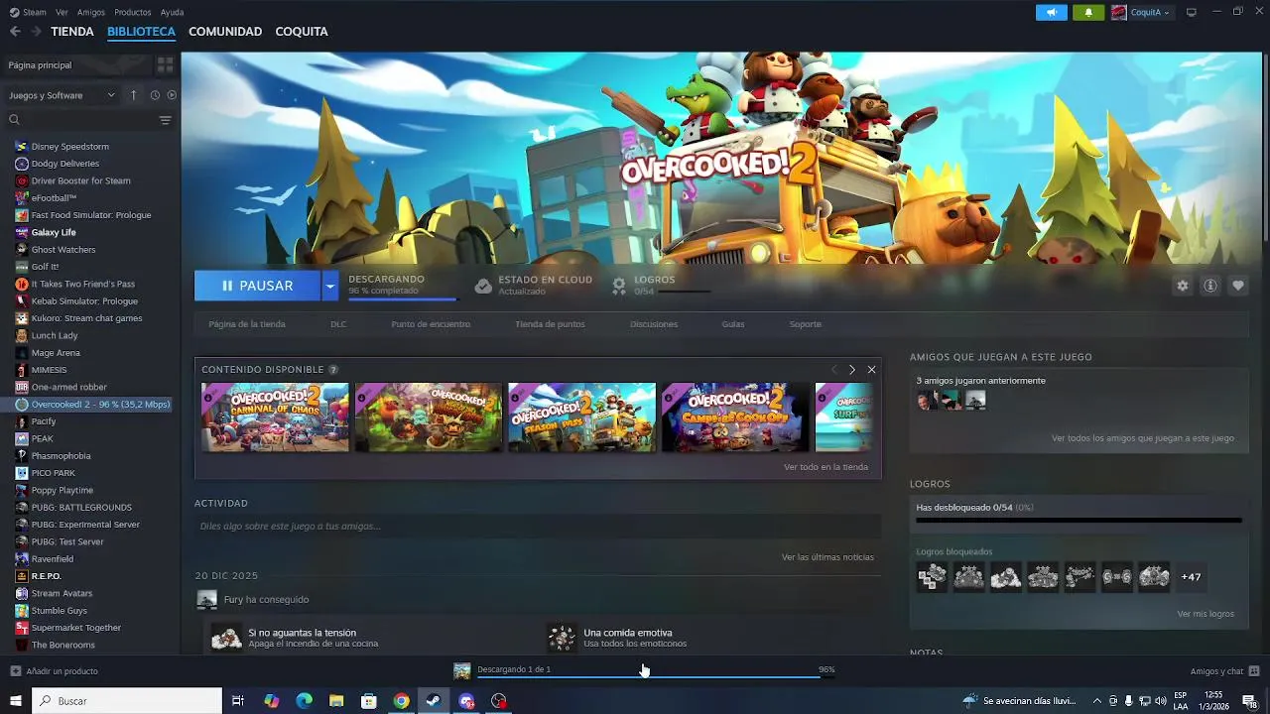This screenshot has height=714, width=1270.
Task: Open Windows Task View icon
Action: pyautogui.click(x=238, y=701)
